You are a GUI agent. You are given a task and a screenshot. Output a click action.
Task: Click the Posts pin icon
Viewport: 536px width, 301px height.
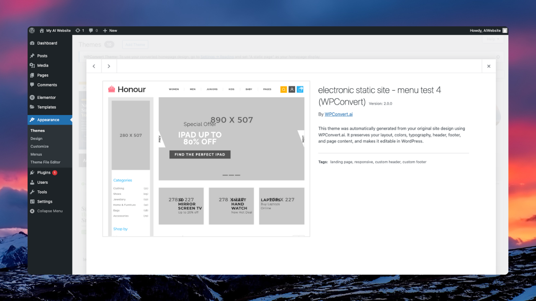pos(32,56)
